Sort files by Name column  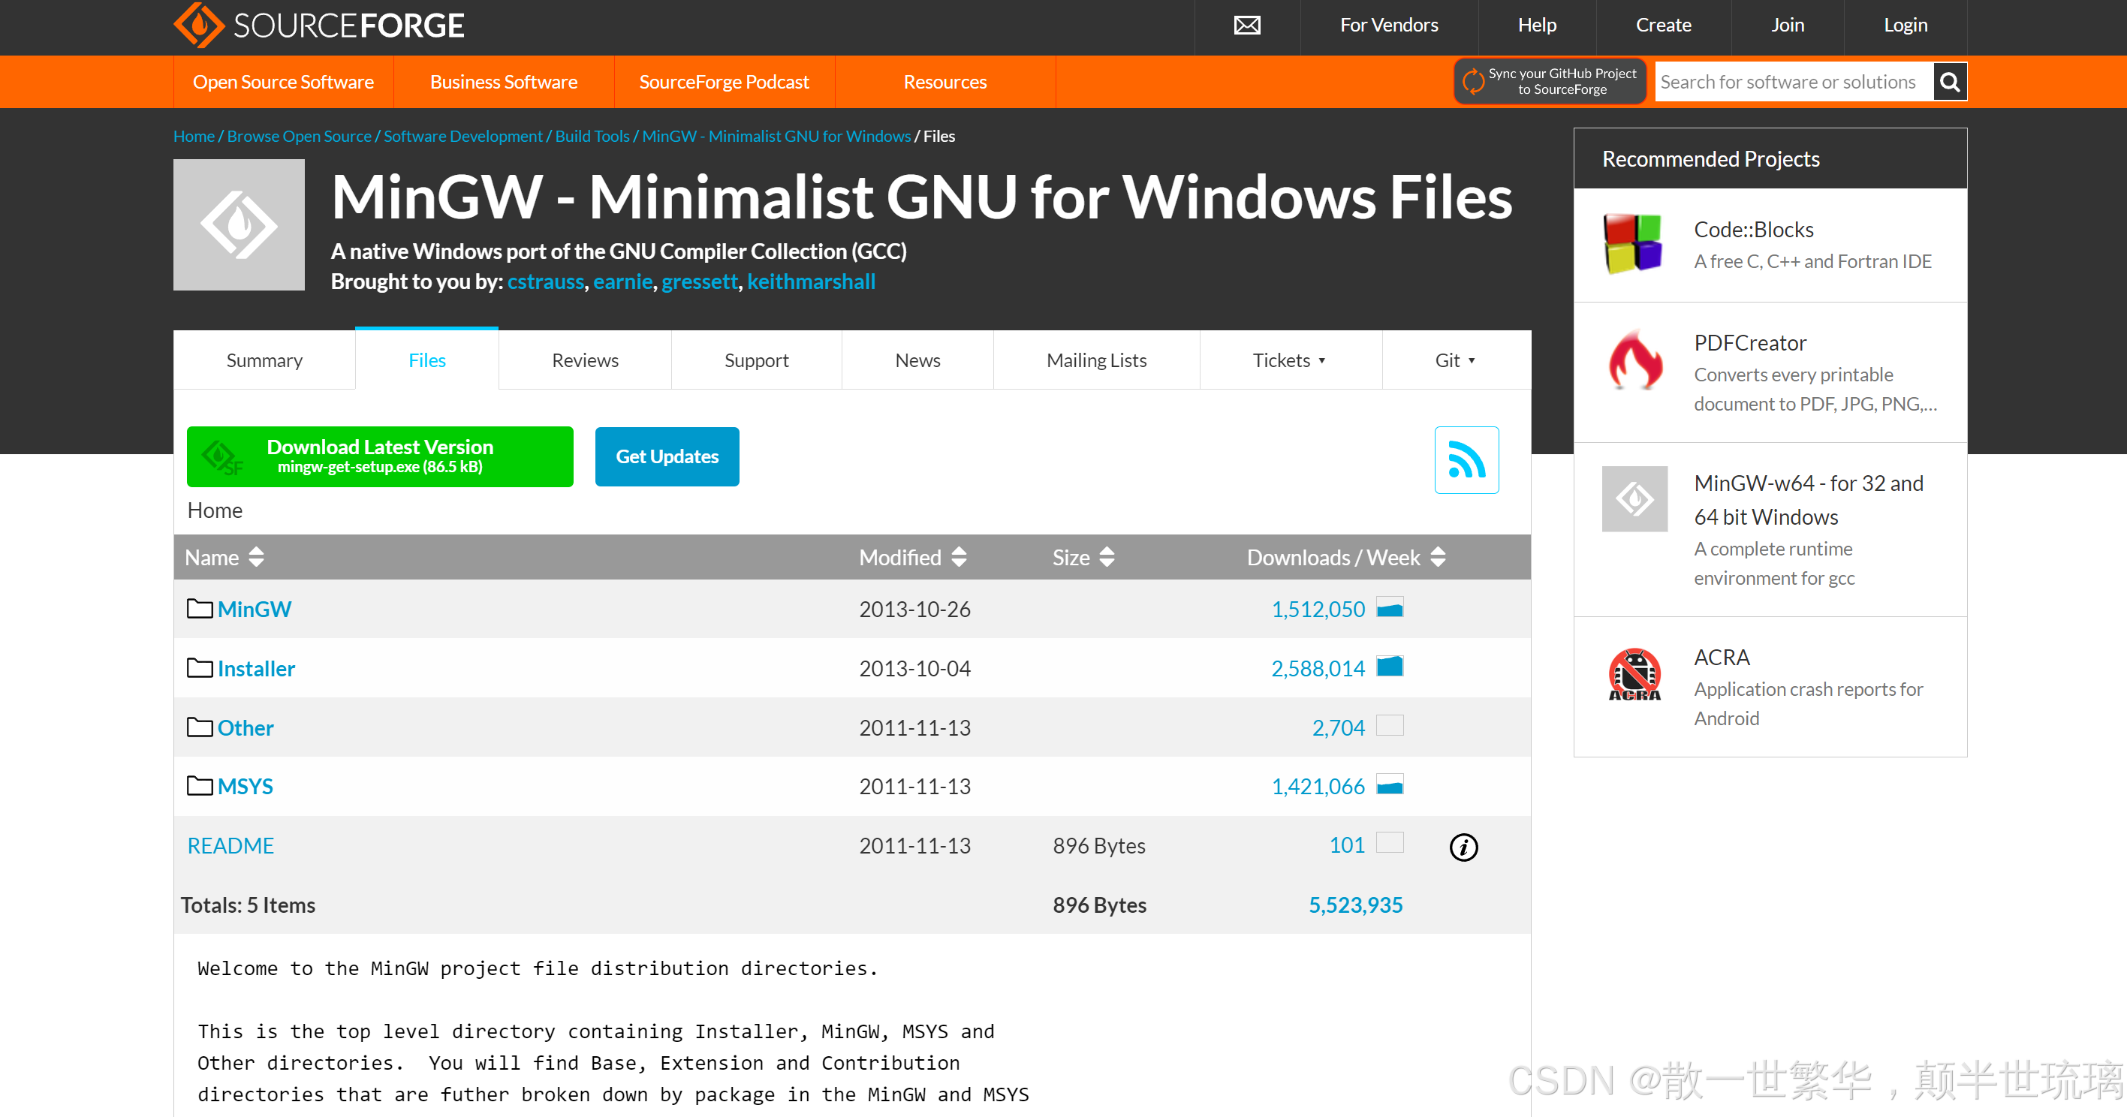tap(224, 557)
